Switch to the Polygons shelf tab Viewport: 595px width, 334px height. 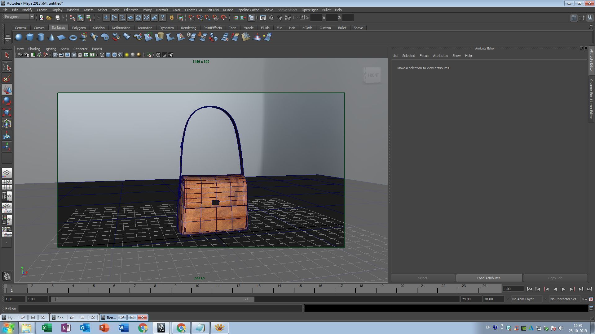point(79,28)
